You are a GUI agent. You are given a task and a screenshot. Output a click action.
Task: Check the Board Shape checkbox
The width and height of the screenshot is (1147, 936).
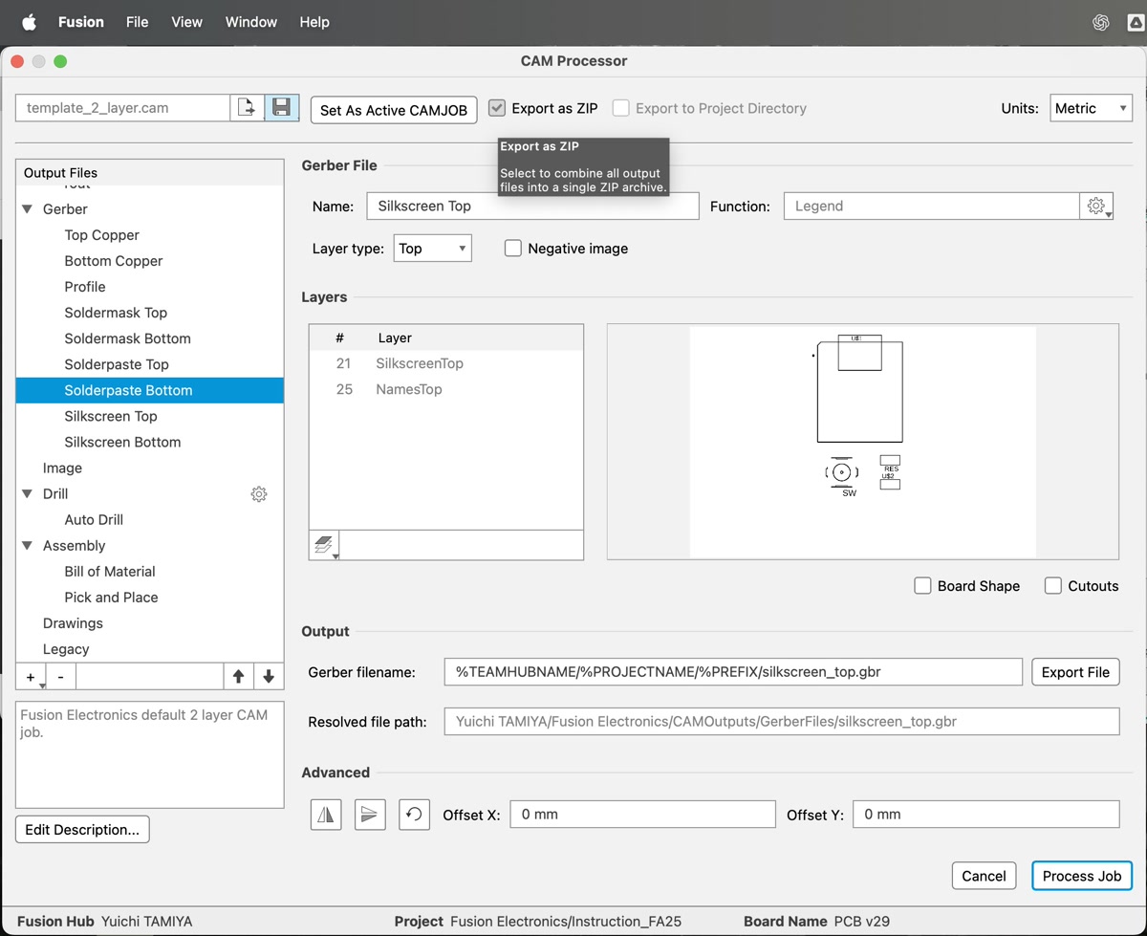pyautogui.click(x=923, y=586)
